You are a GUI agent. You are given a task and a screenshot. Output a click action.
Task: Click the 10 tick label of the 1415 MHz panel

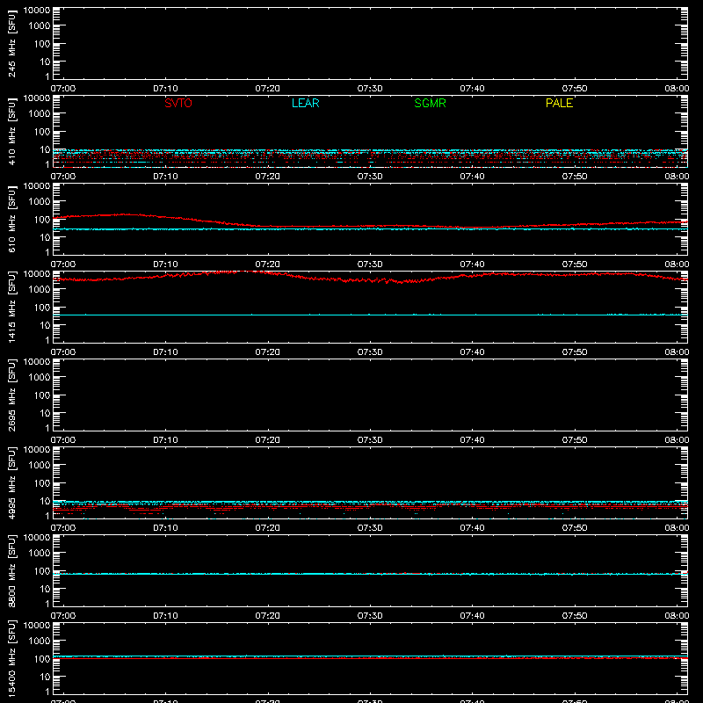pos(45,325)
